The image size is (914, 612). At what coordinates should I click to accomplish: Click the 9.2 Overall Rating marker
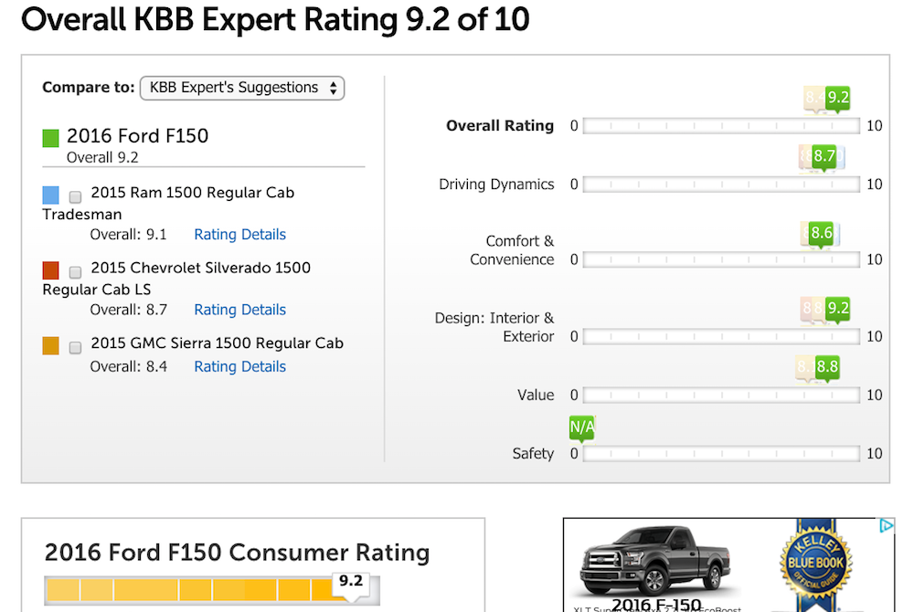(x=837, y=98)
